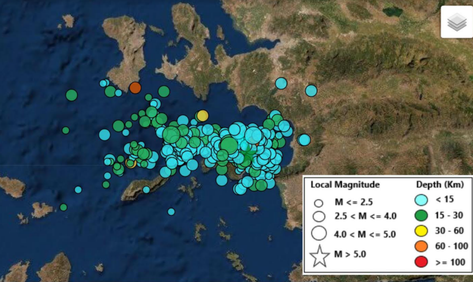473x282 pixels.
Task: Click the yellow 30 - 60 km depth swatch
Action: point(421,231)
